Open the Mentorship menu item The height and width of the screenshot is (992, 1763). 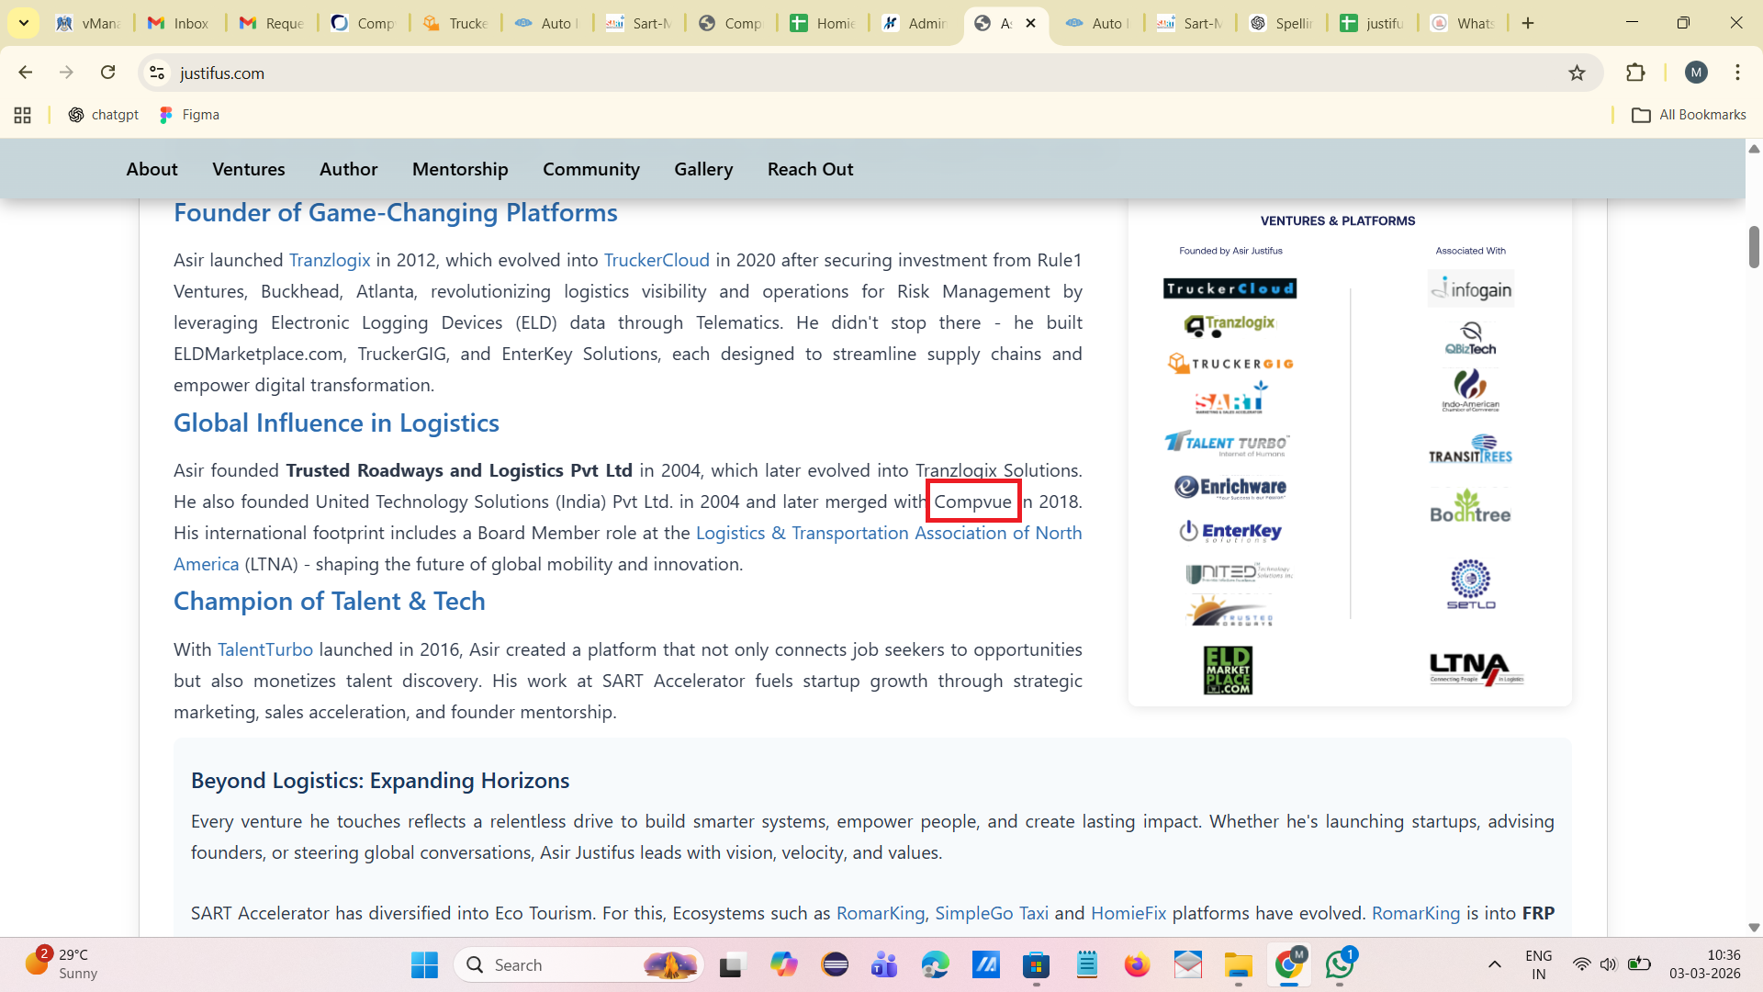point(460,170)
